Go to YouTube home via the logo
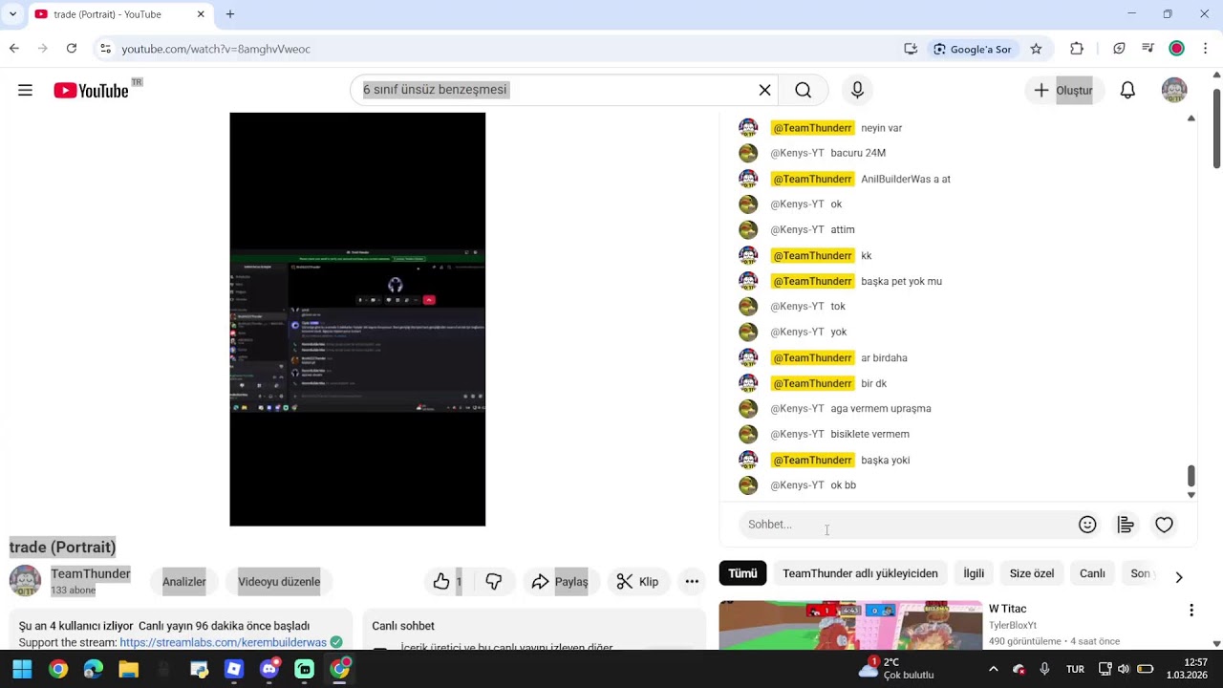 point(91,90)
